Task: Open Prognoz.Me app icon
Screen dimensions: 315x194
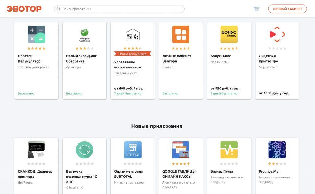Action: [277, 150]
